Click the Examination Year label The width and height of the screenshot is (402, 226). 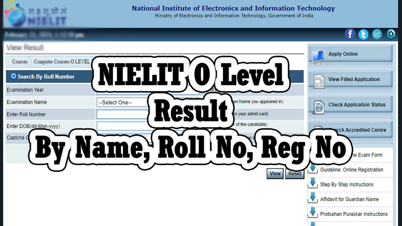(25, 90)
